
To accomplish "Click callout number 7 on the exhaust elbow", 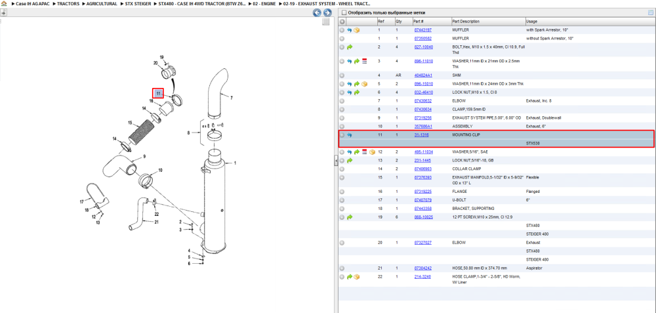I will pyautogui.click(x=231, y=98).
